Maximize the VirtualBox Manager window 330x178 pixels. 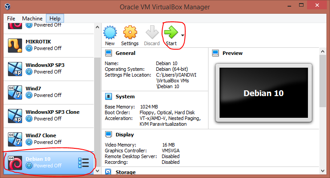[301, 5]
